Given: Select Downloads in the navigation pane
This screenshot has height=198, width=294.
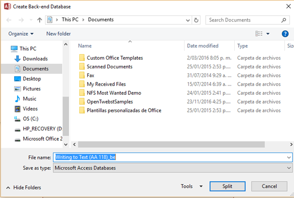Looking at the screenshot, I should [x=35, y=59].
